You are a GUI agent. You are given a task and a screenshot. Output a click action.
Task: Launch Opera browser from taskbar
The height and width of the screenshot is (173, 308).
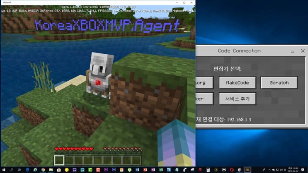[x=232, y=170]
